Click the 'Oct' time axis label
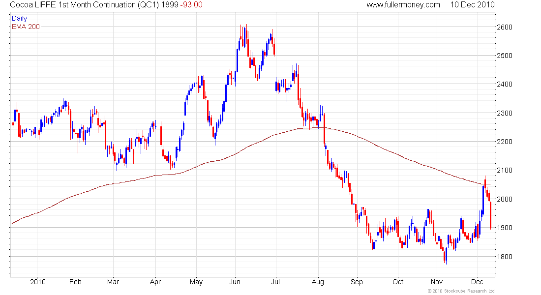The width and height of the screenshot is (541, 295). point(398,282)
